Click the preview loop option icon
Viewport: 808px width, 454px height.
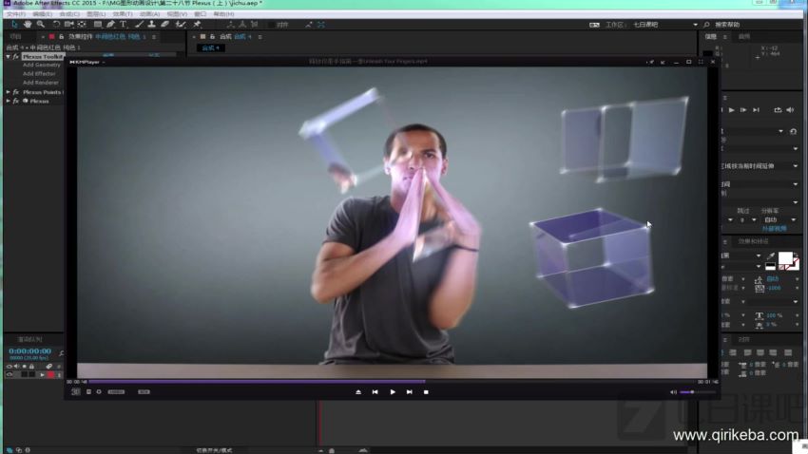coord(778,109)
